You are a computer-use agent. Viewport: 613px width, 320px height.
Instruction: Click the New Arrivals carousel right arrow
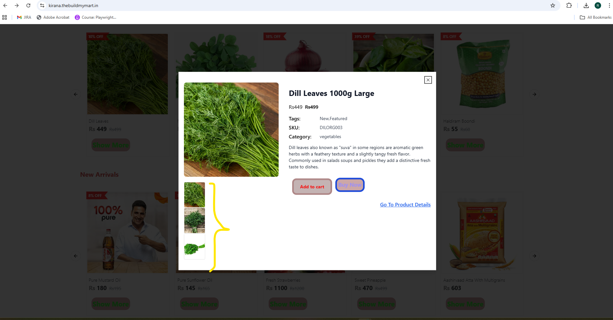click(x=534, y=256)
